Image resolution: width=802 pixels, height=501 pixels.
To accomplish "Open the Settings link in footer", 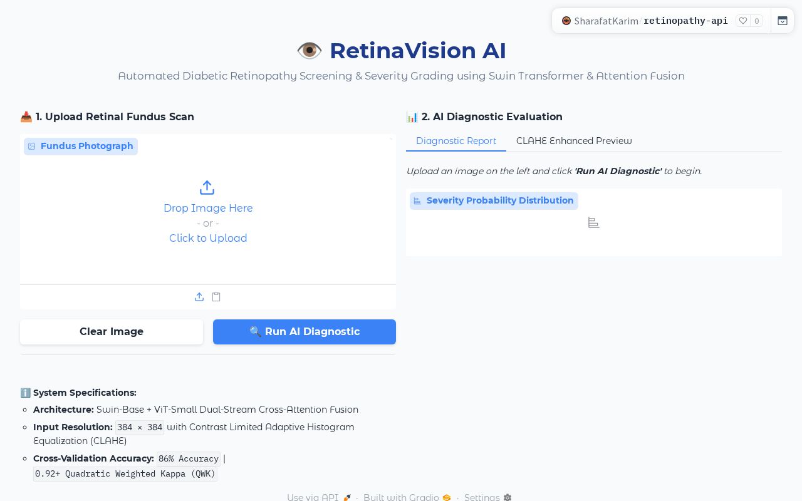I will point(488,497).
